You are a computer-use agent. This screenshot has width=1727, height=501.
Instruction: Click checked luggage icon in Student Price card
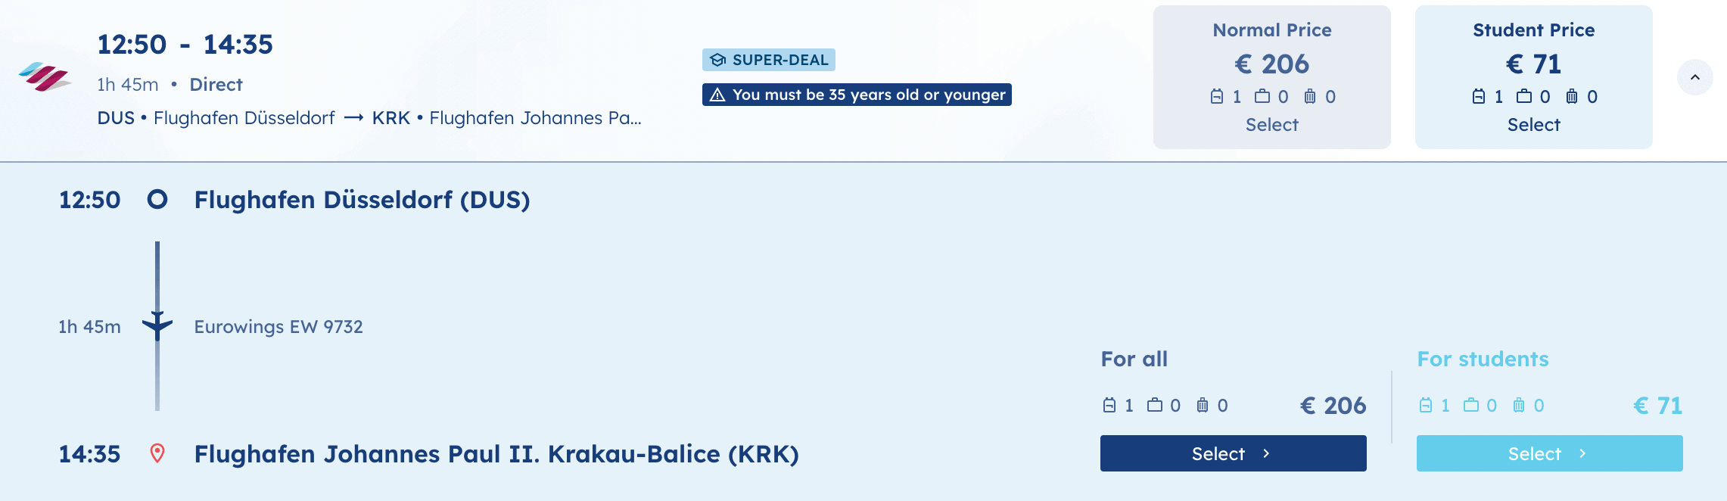[x=1572, y=96]
